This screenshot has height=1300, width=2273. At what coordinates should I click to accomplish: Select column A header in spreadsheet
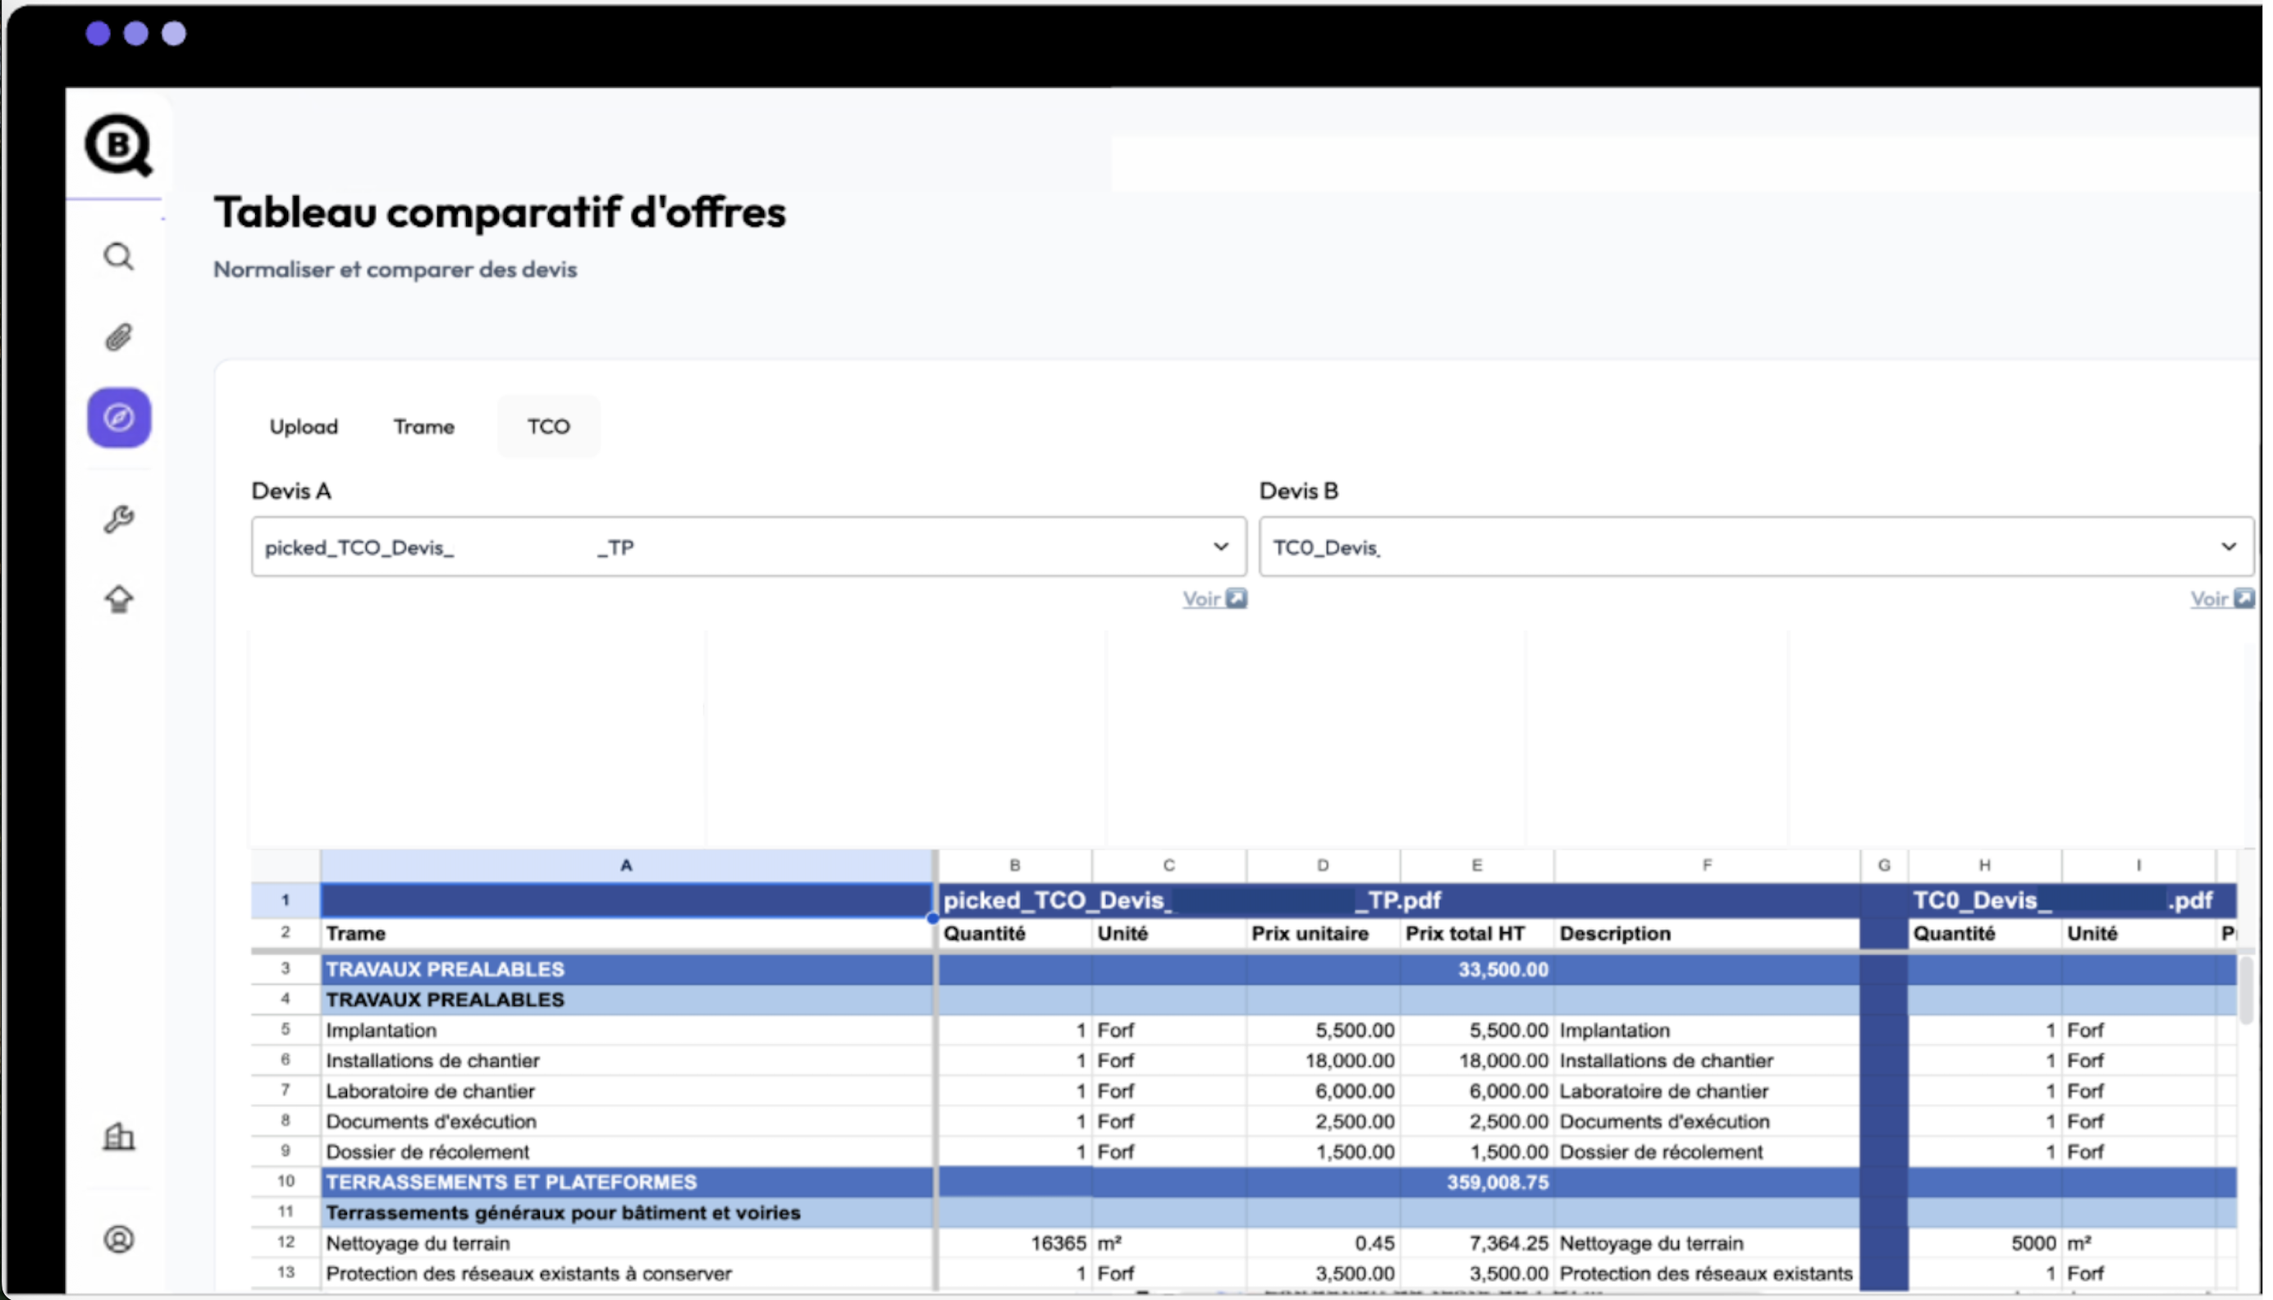point(625,865)
